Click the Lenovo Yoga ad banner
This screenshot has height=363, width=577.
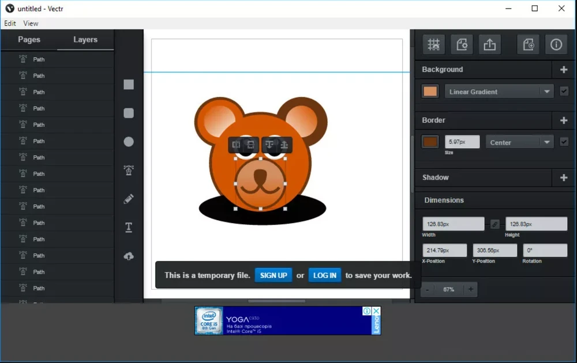(287, 321)
